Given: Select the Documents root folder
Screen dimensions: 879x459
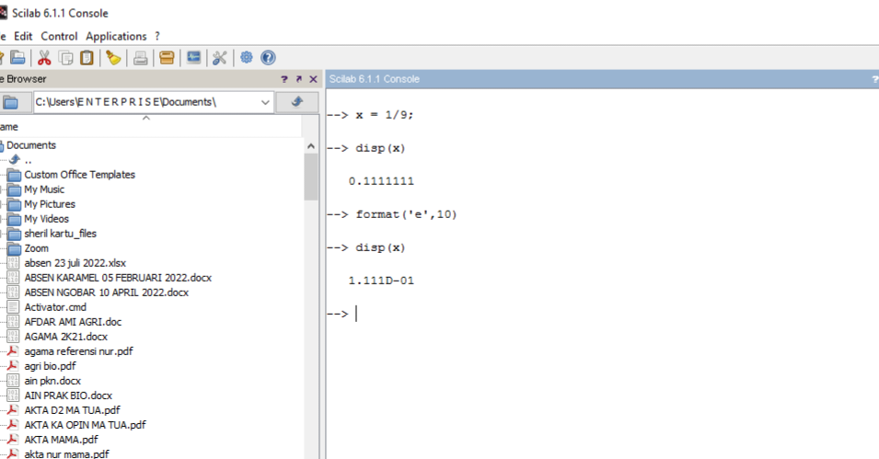Looking at the screenshot, I should 30,145.
